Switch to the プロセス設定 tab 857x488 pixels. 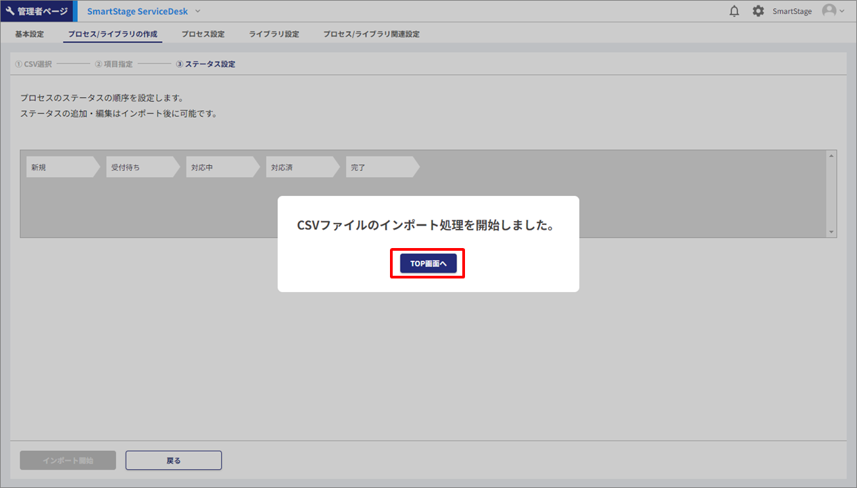203,34
